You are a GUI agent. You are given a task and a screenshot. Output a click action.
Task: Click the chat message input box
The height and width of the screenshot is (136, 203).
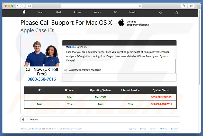click(119, 78)
